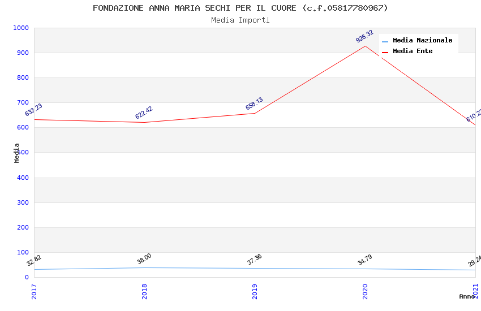
Task: Click the blue Media Nazionale legend swatch
Action: tap(385, 41)
